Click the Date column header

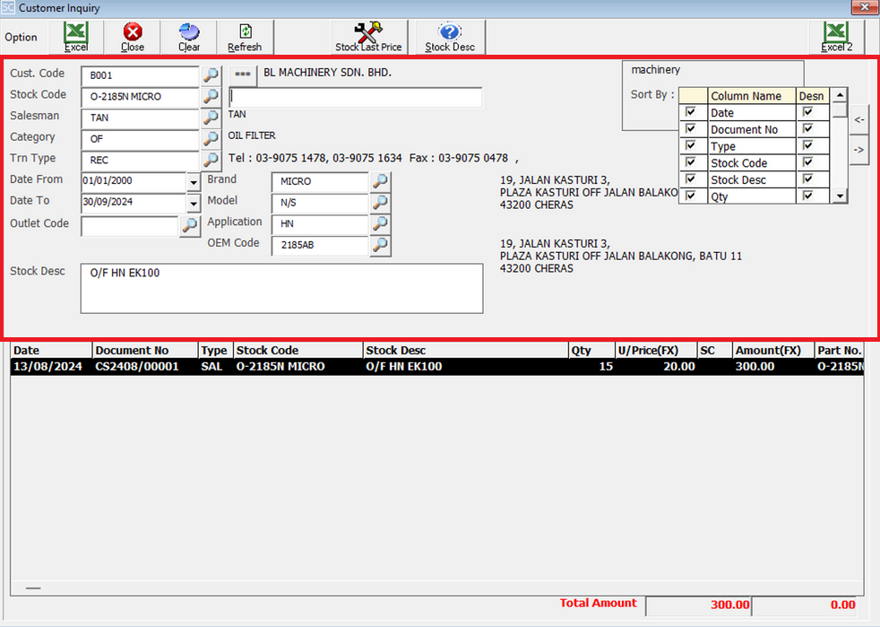[51, 351]
